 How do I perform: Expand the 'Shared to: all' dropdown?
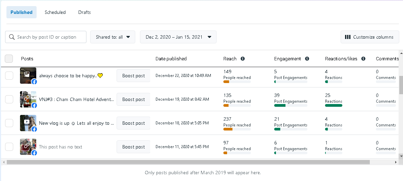(x=113, y=37)
